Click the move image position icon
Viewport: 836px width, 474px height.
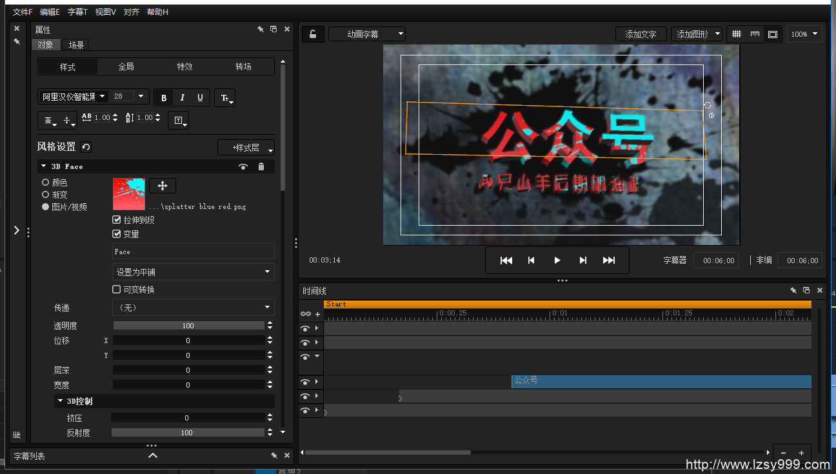163,186
